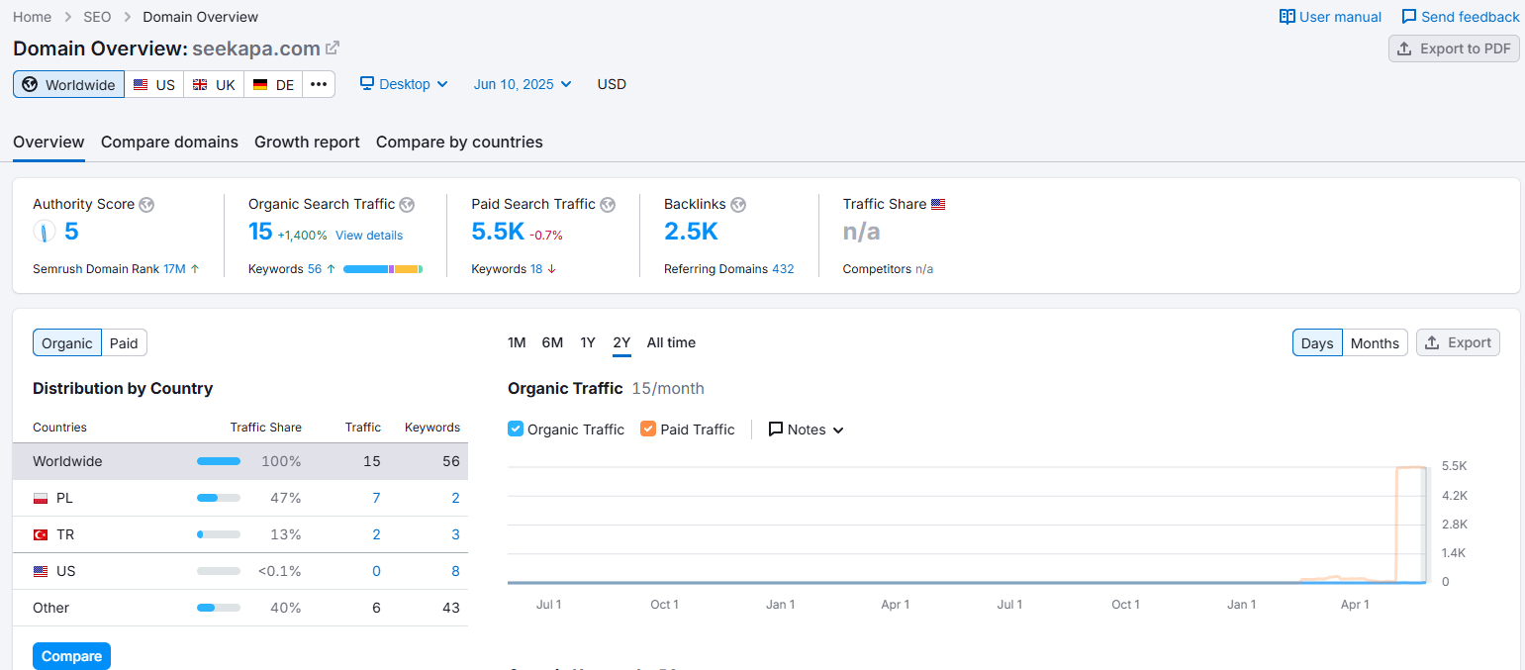Click the chart Export button
The image size is (1525, 670).
pyautogui.click(x=1458, y=342)
